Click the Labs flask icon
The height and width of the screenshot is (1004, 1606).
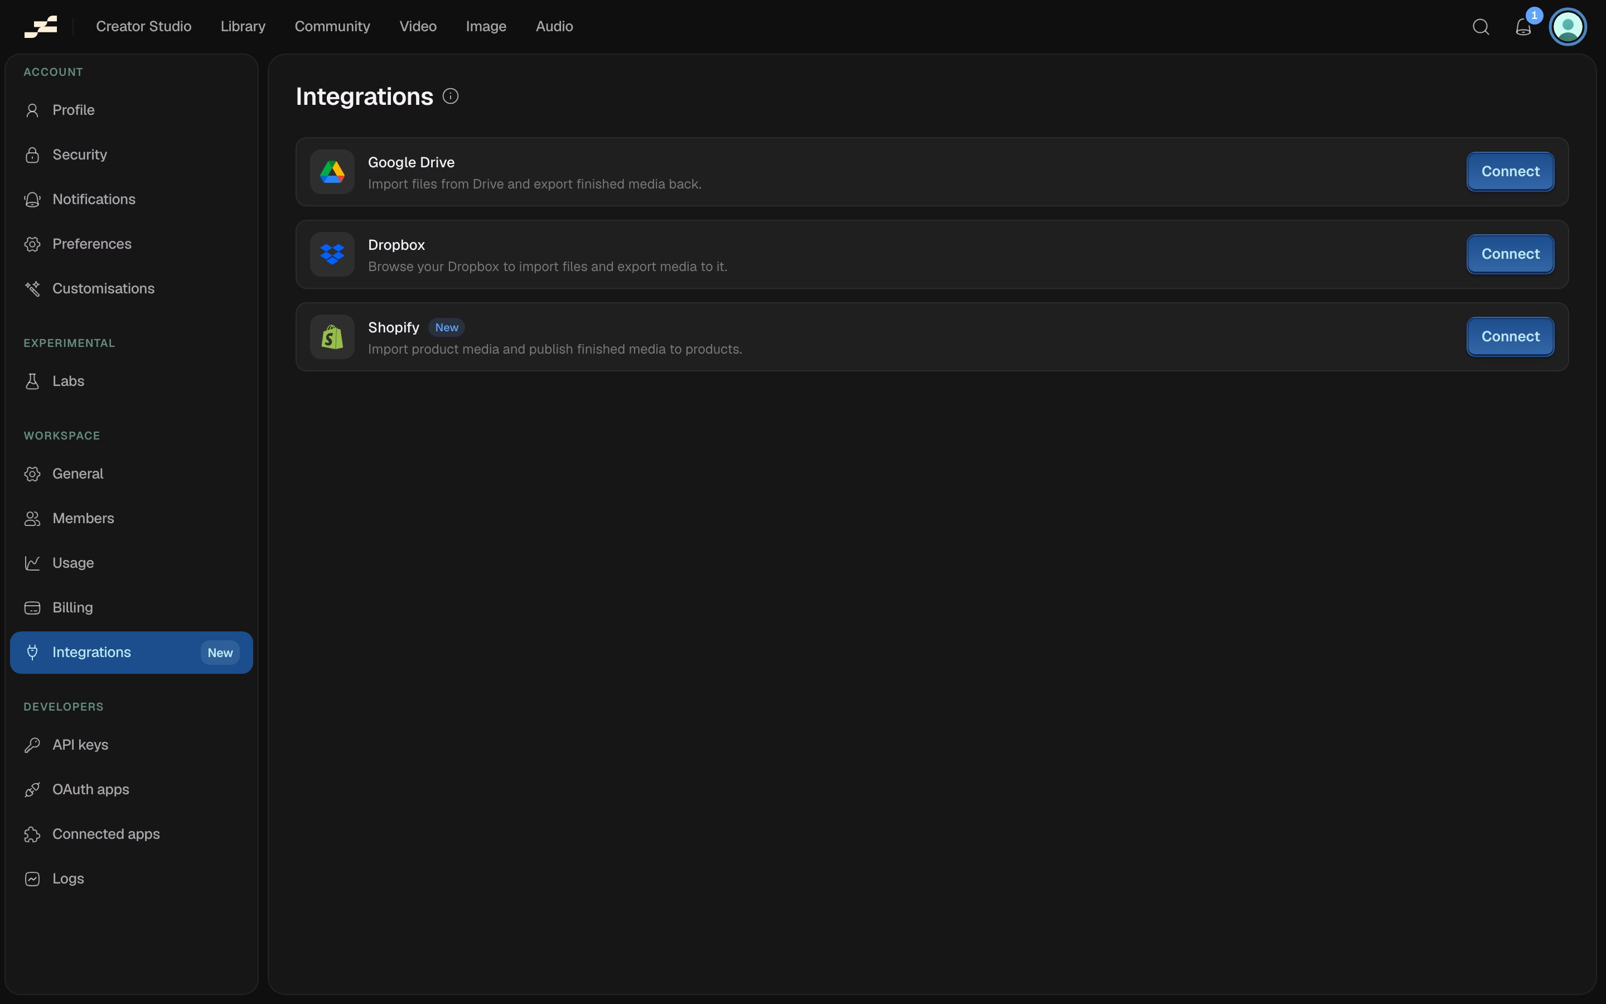[x=32, y=381]
